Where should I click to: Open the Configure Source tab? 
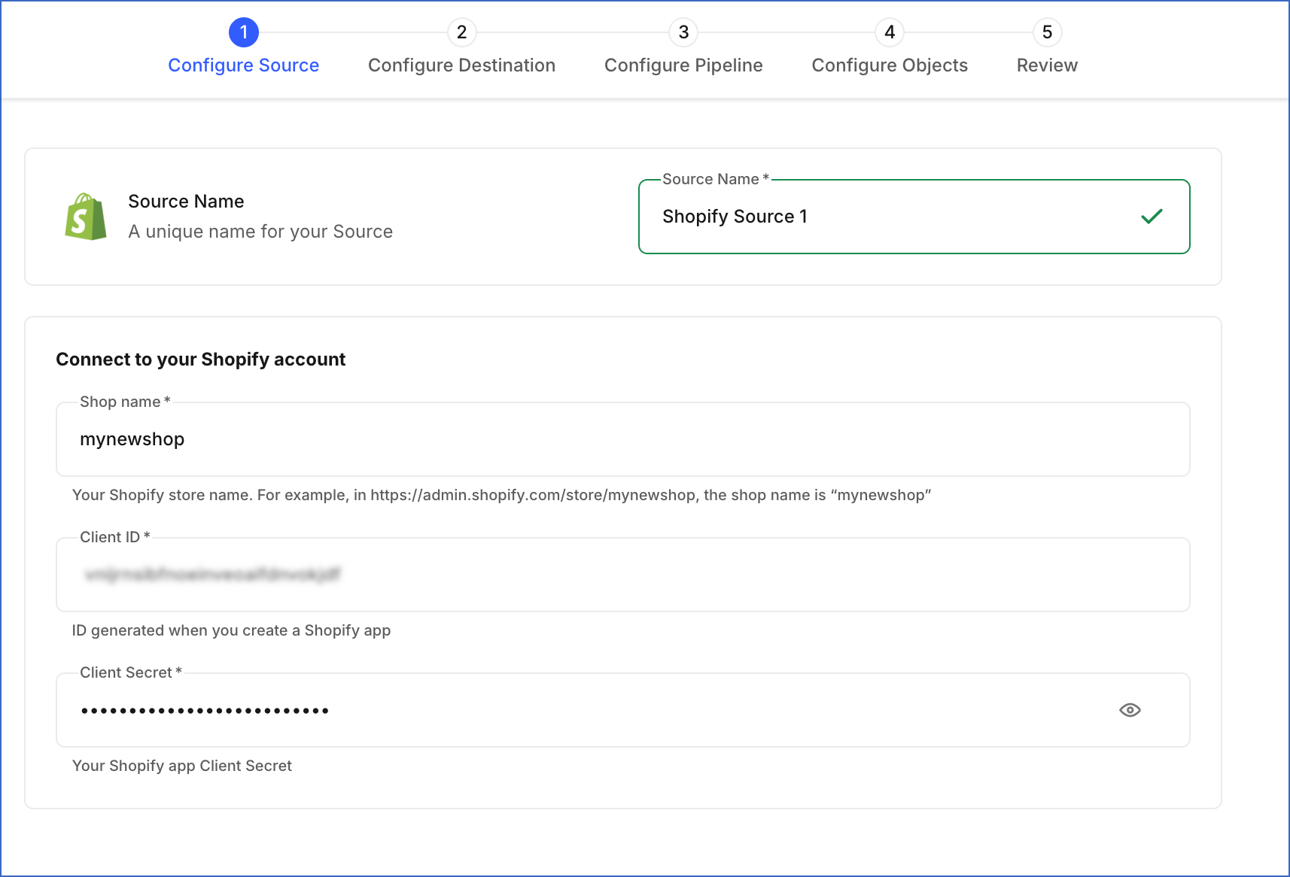(243, 65)
